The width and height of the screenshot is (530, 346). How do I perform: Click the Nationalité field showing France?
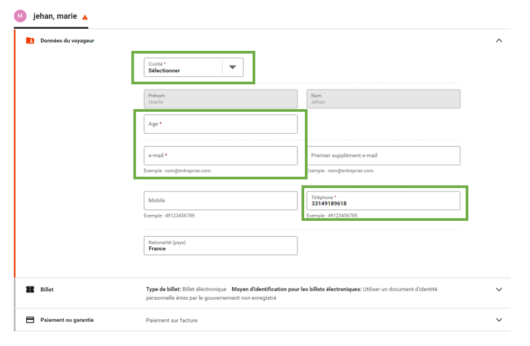click(x=220, y=246)
